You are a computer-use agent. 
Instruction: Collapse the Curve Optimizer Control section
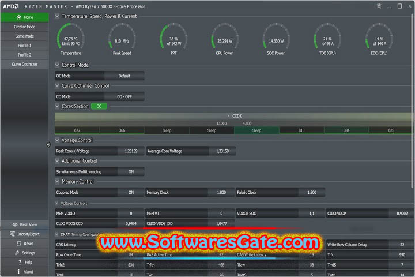point(57,85)
